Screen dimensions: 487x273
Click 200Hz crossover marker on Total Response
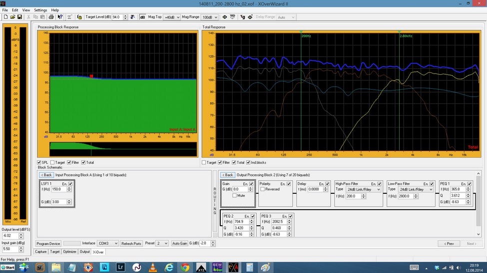(301, 31)
